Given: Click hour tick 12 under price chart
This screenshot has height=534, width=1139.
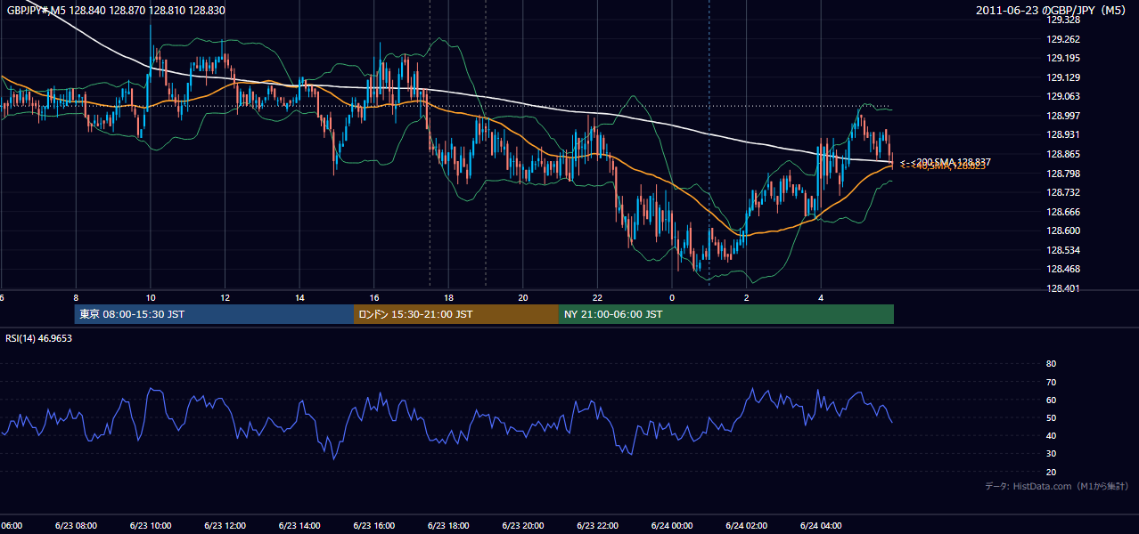Looking at the screenshot, I should [225, 297].
